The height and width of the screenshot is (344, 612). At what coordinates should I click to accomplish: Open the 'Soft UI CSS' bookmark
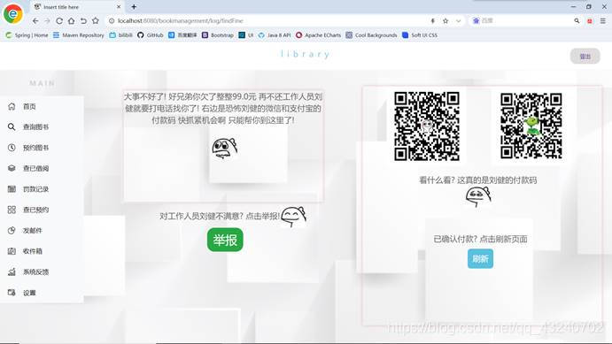(420, 35)
